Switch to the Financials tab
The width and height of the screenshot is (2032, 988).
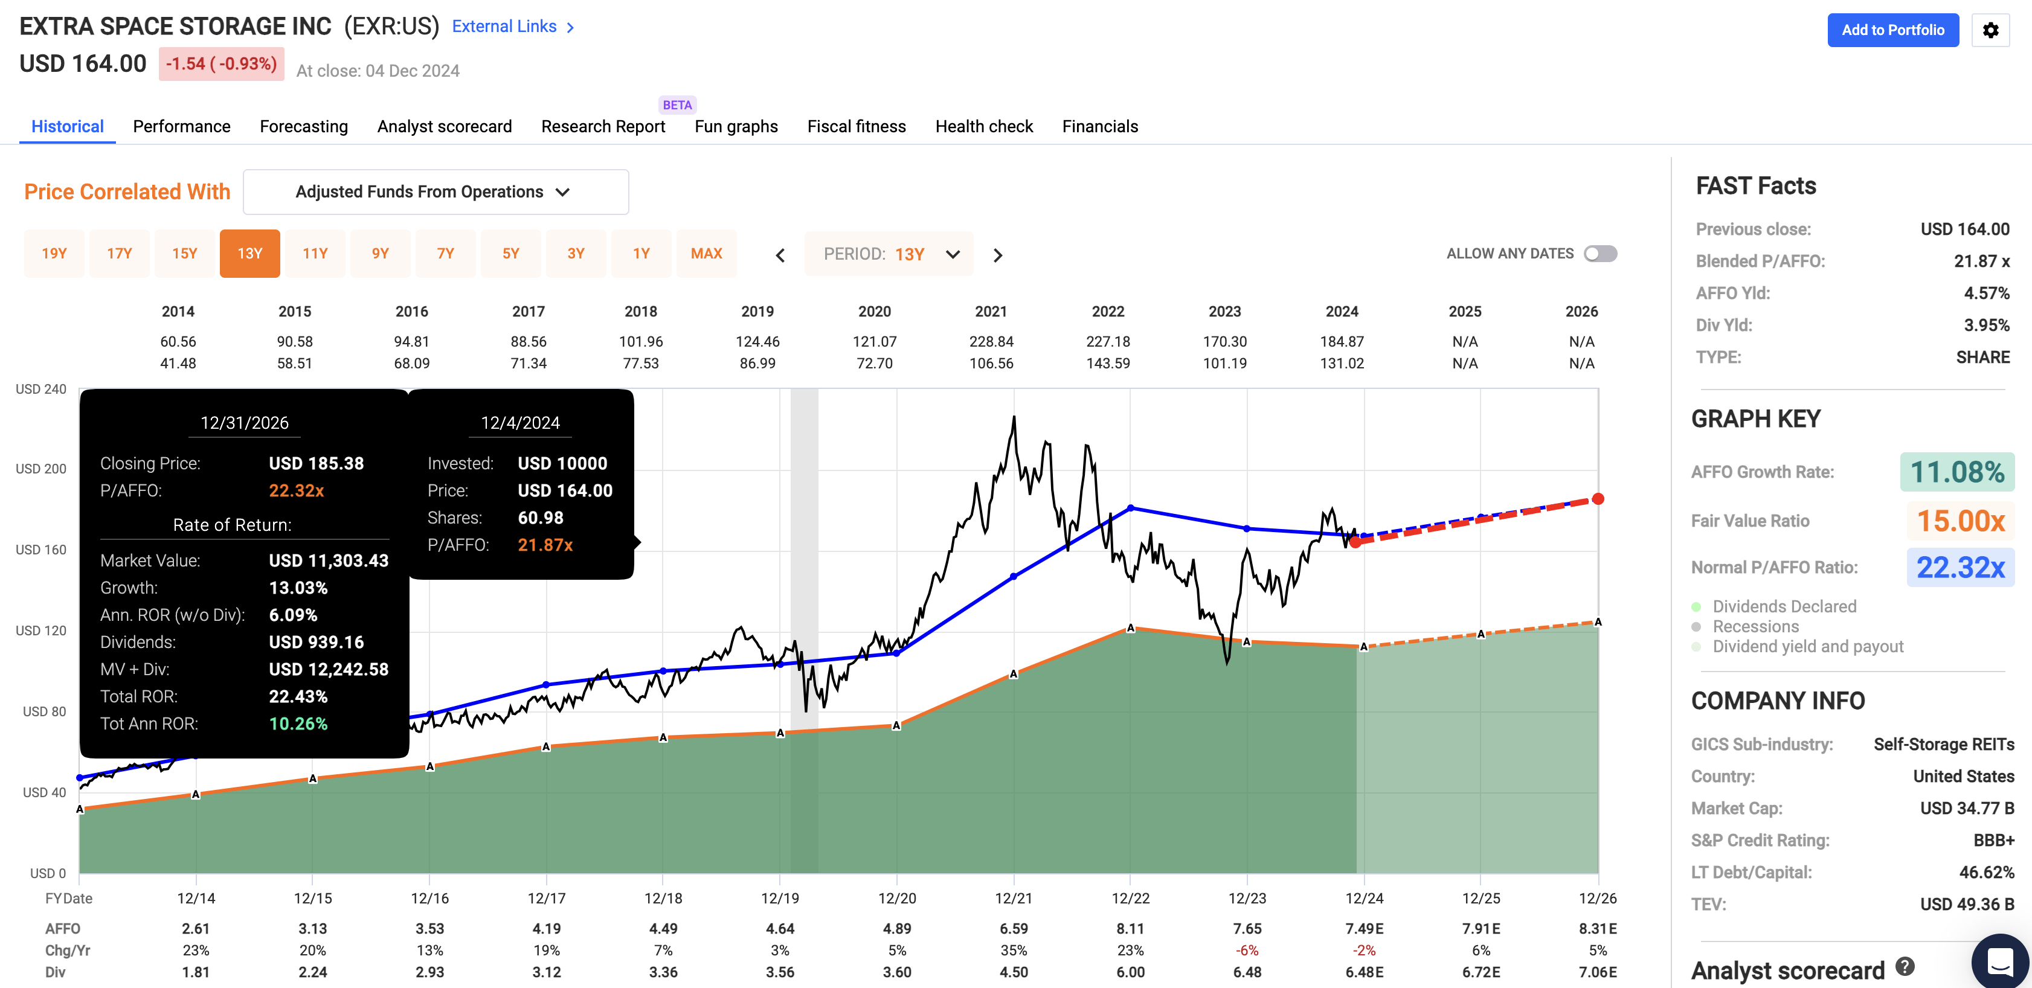tap(1099, 126)
